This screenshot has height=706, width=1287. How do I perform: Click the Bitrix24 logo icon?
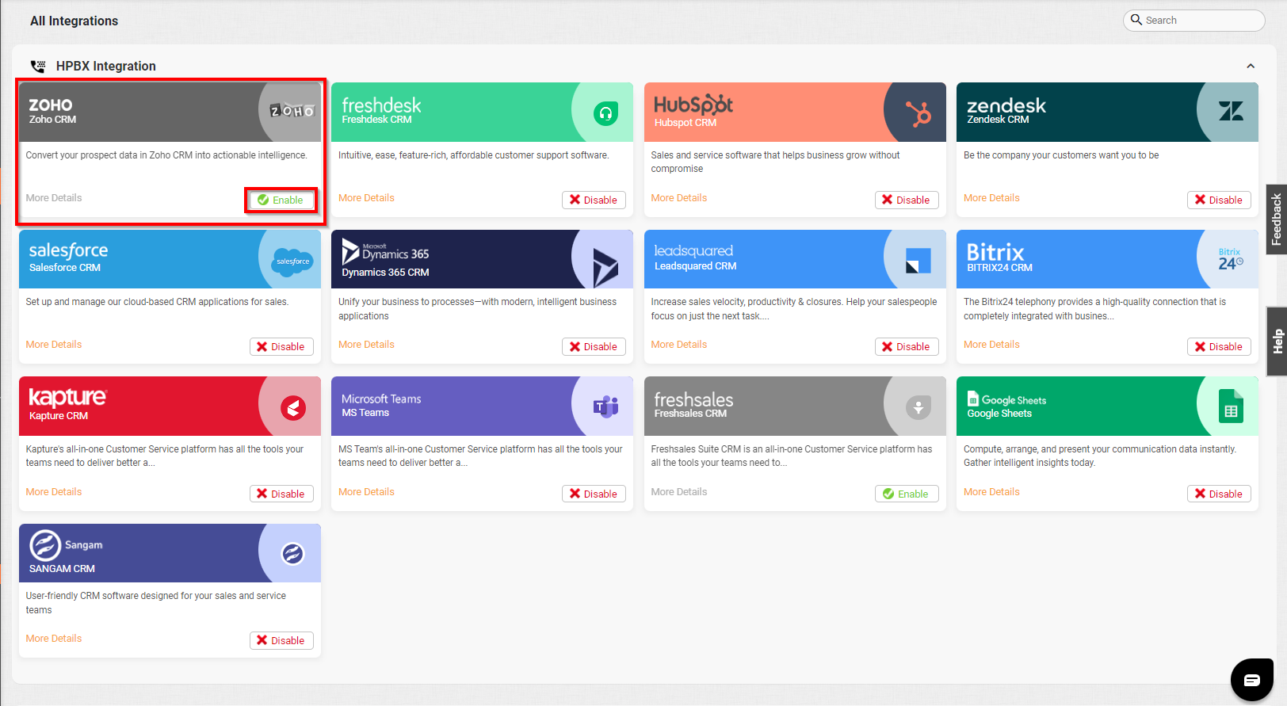(x=1231, y=259)
